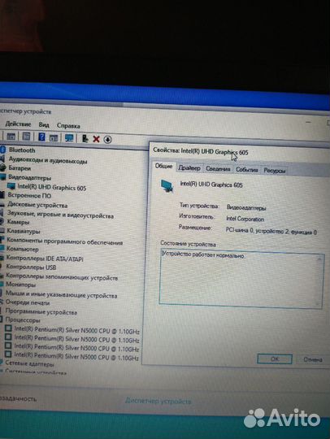This screenshot has height=439, width=330.
Task: Click the Диспетчер устройств link below the window
Action: click(158, 401)
